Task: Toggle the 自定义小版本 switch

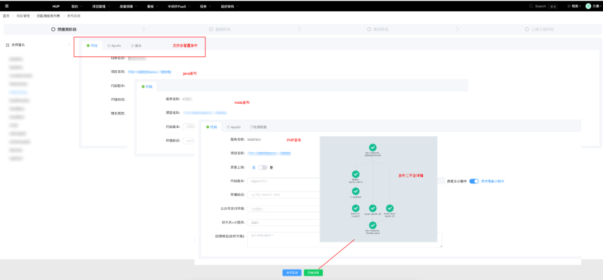Action: pos(474,181)
